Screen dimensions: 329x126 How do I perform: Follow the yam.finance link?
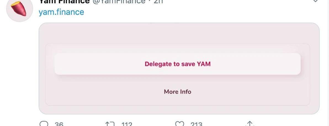tap(61, 12)
